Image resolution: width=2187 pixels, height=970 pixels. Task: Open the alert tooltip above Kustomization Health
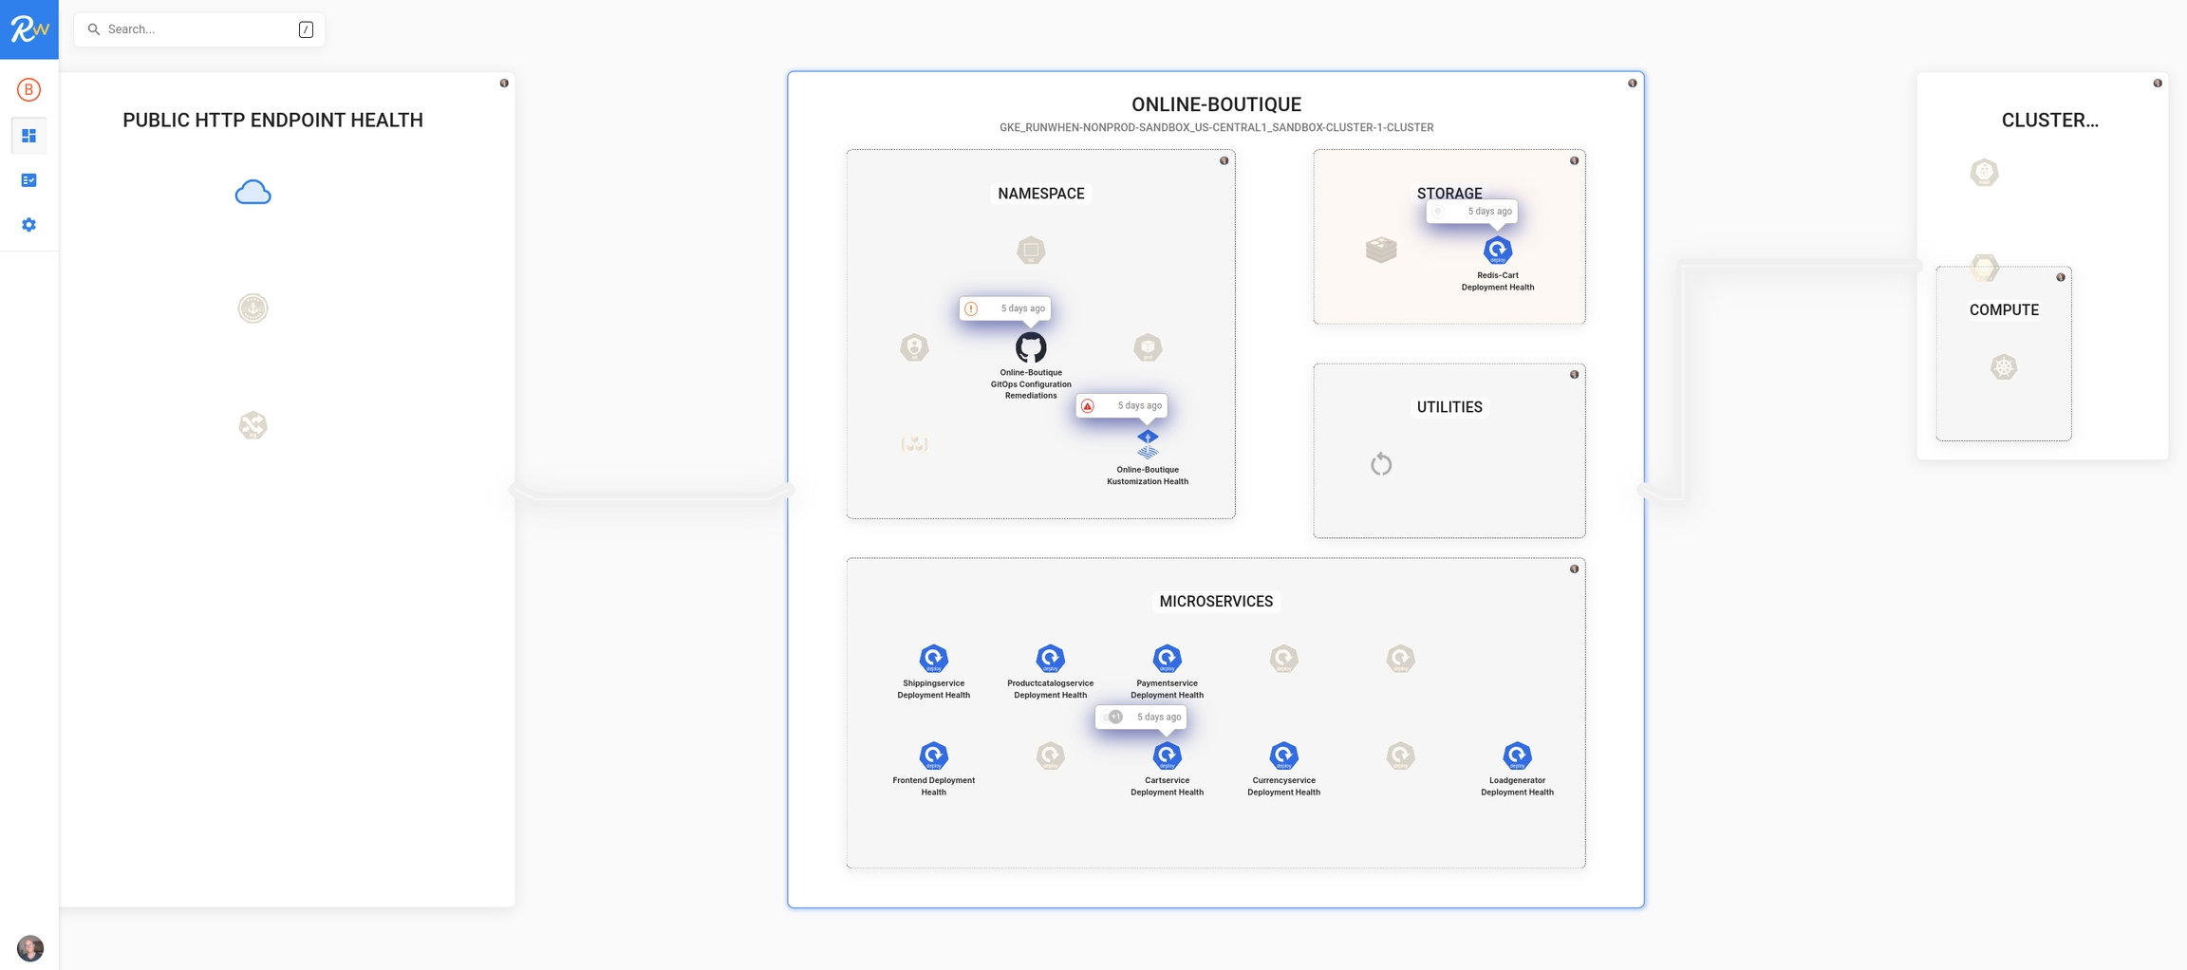[x=1122, y=405]
